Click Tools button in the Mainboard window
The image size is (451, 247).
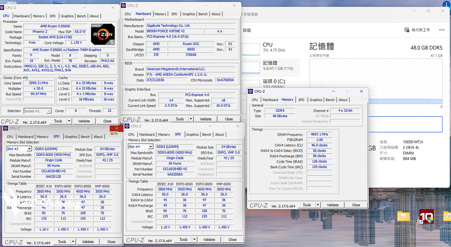tap(180, 119)
